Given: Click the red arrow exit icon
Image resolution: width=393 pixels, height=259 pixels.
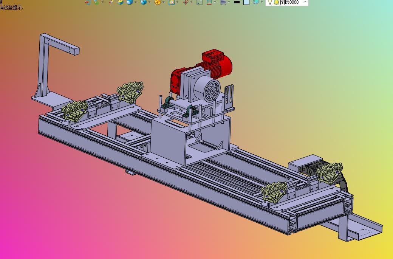Looking at the screenshot, I should pos(87,2).
